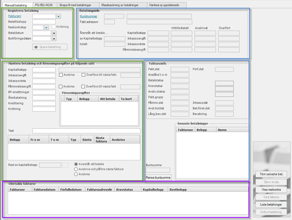Sort Senaste betalningar by Fakturanr column
Image resolution: width=292 pixels, height=220 pixels.
tap(186, 130)
